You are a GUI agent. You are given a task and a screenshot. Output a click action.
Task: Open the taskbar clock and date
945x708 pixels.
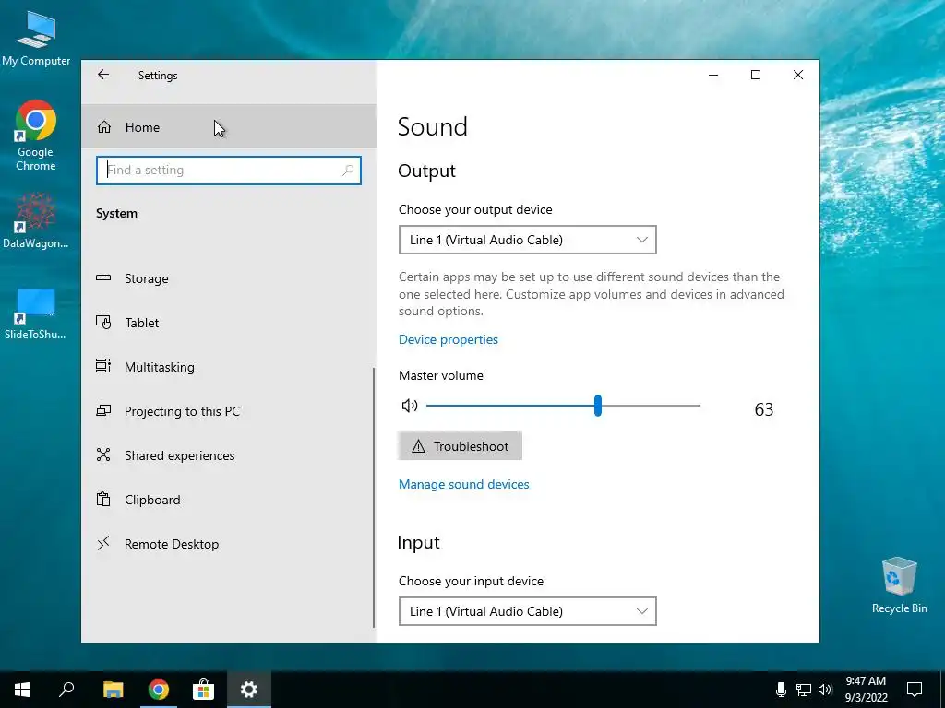click(x=866, y=690)
